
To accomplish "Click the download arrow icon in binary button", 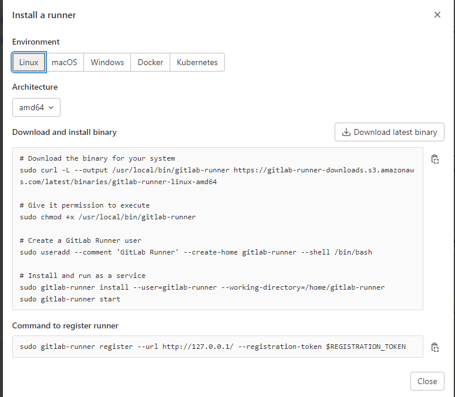I will coord(346,132).
